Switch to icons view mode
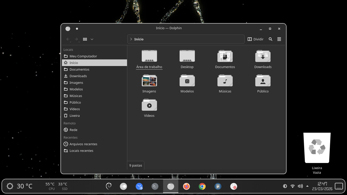 point(85,39)
